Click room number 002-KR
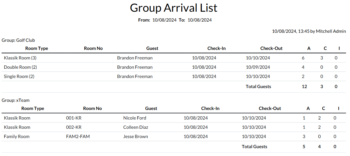 74,127
